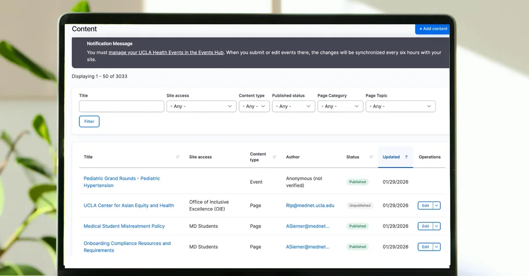This screenshot has height=276, width=529.
Task: Follow the manage UCLA Health Events link
Action: tap(166, 53)
